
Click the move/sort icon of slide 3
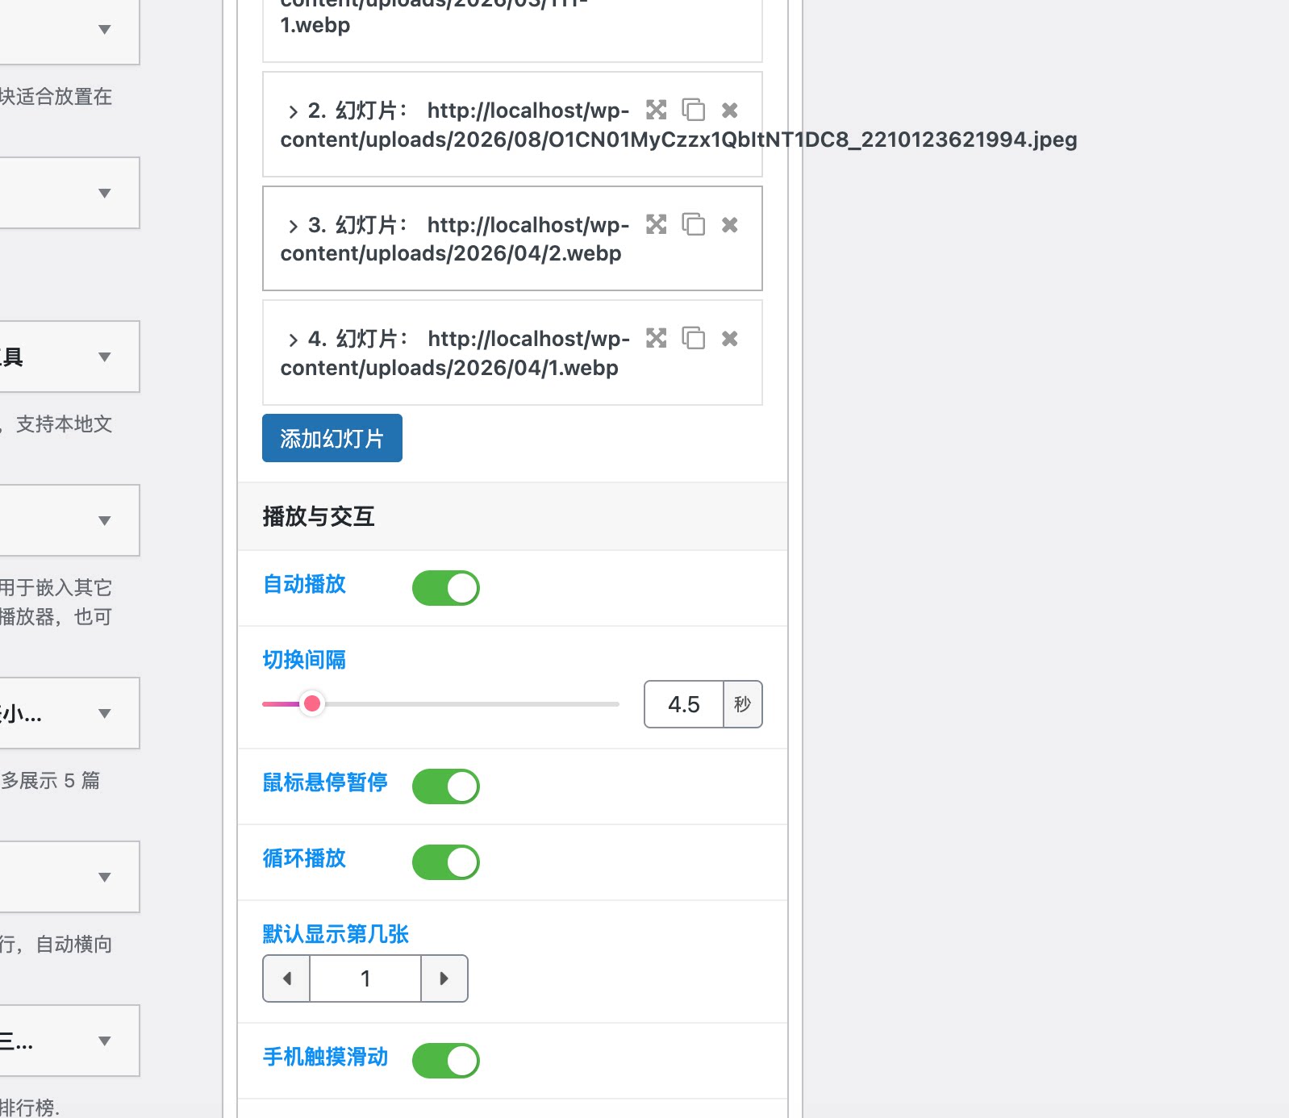click(657, 224)
